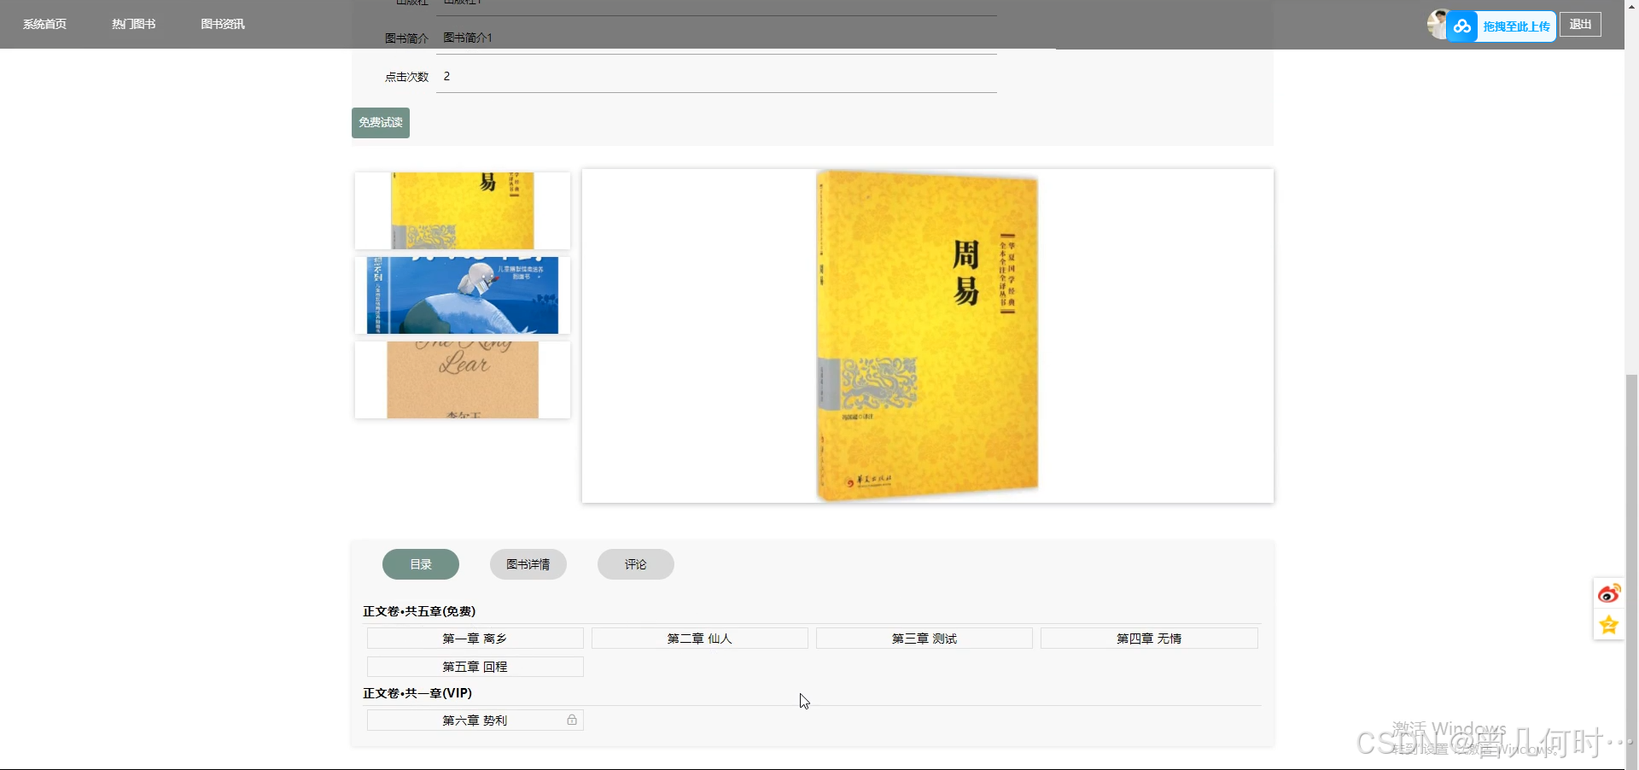Open 图书资讯 menu item
Screen dimensions: 1639x770
point(223,24)
